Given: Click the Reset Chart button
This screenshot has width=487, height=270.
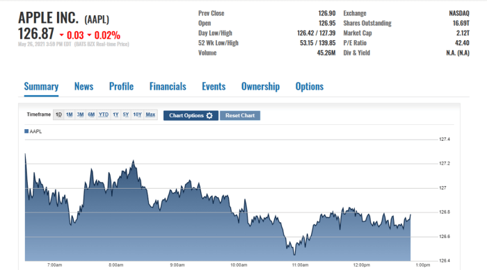Looking at the screenshot, I should tap(240, 116).
